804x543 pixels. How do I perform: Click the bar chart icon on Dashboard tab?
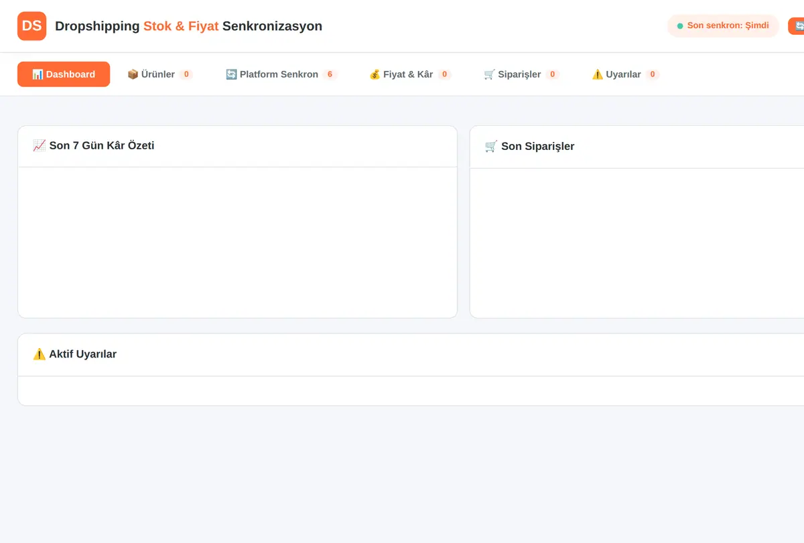pyautogui.click(x=38, y=74)
